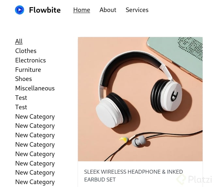Open the Services nav item

[x=137, y=10]
